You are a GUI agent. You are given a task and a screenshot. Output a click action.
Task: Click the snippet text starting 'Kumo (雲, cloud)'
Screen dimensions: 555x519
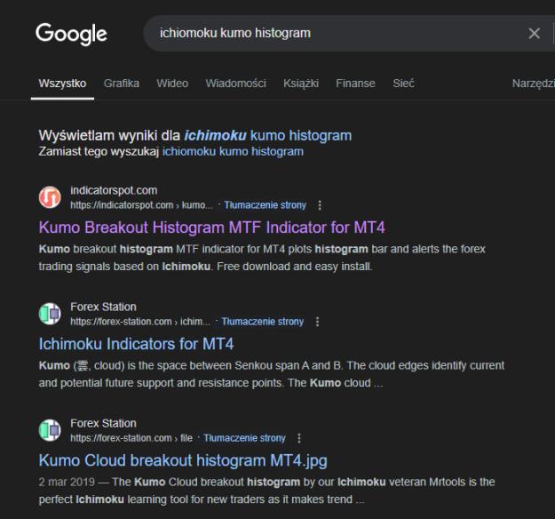(x=272, y=374)
